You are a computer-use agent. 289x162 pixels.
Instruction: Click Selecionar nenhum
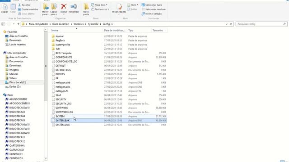click(154, 9)
